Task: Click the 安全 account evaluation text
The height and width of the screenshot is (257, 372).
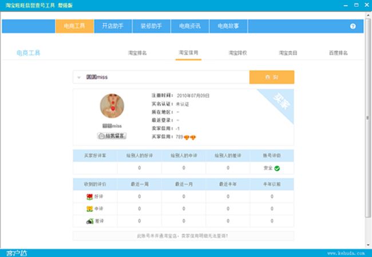Action: pyautogui.click(x=268, y=168)
